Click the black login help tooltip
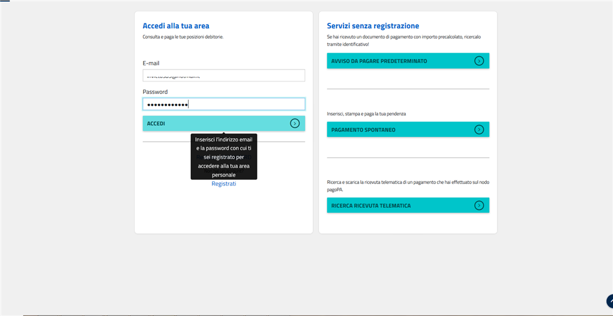Viewport: 613px width, 316px height. pos(224,157)
